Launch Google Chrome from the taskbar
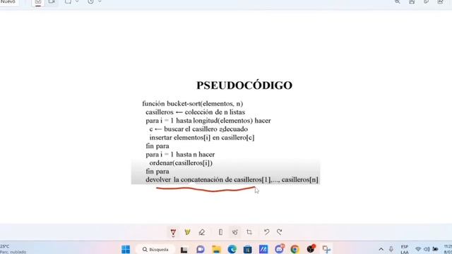This screenshot has height=254, width=452. coord(295,249)
